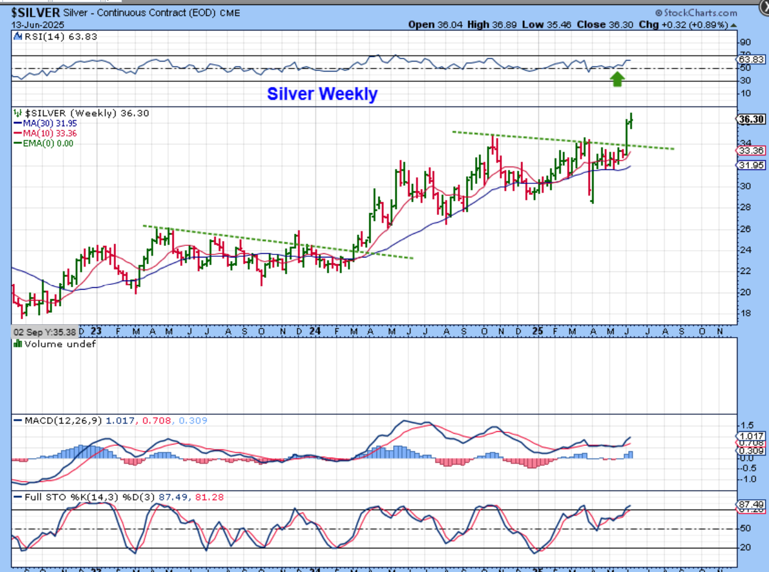769x572 pixels.
Task: Click the StockCharts.com copyright link
Action: 696,13
